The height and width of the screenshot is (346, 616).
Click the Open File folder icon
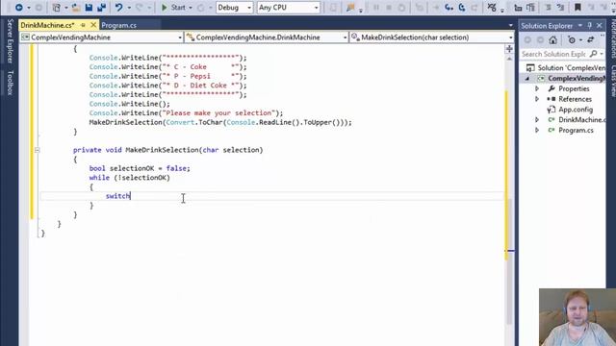(76, 8)
